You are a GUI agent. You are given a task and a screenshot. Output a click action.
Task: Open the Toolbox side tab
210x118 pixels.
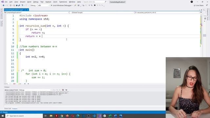pyautogui.click(x=2, y=23)
